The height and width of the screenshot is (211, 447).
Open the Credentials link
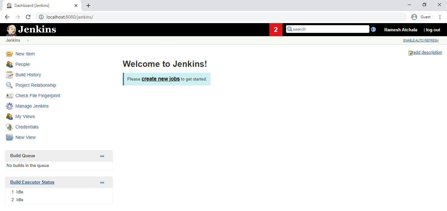(27, 127)
